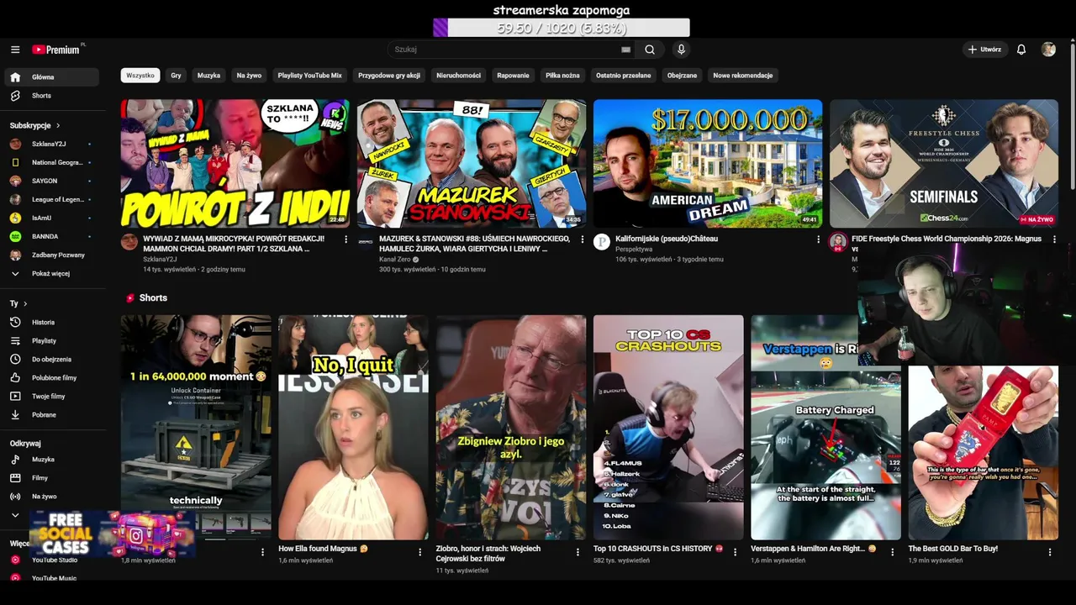The image size is (1076, 605).
Task: Open the Zbigniew Ziobro short thumbnail
Action: pos(511,427)
